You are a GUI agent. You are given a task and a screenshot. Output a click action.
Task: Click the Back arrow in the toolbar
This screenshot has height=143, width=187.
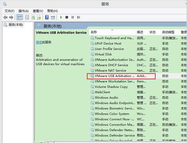click(x=5, y=17)
